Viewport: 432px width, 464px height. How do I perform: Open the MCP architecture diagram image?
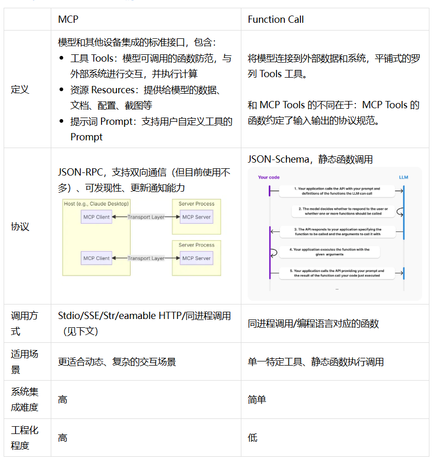point(141,237)
